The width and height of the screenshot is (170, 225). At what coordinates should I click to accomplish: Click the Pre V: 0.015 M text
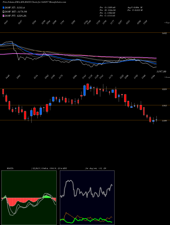[135, 10]
